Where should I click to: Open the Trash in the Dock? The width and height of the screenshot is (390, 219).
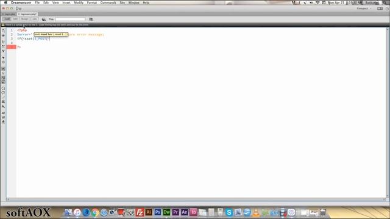tap(323, 212)
